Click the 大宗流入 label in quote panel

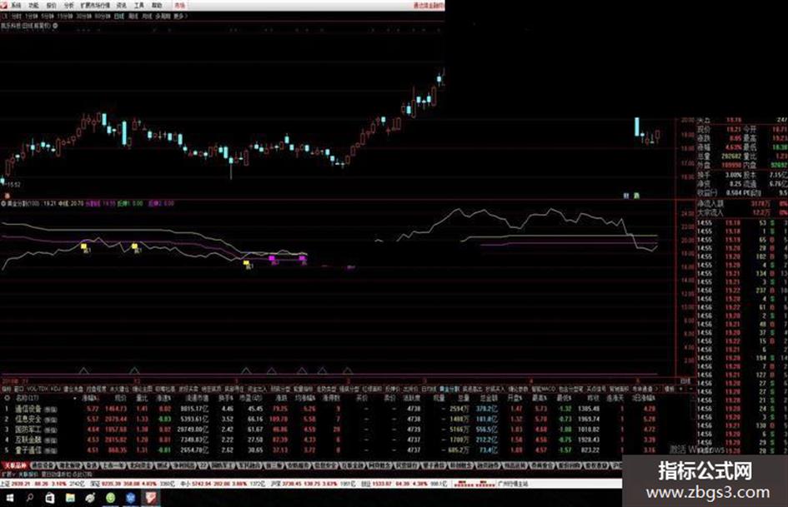pos(710,212)
